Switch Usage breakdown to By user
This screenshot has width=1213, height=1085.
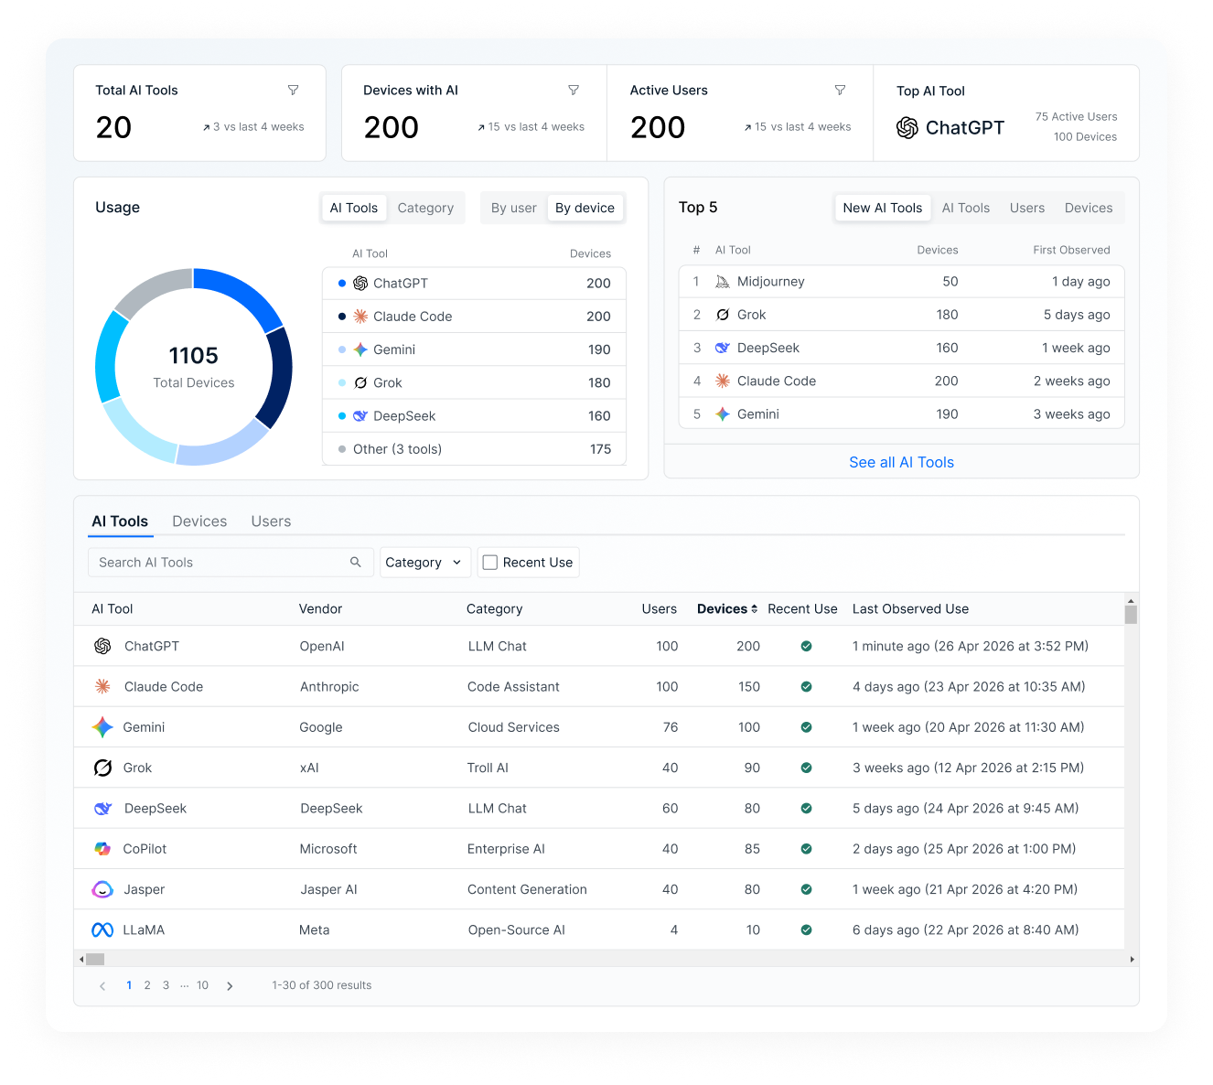(x=514, y=208)
